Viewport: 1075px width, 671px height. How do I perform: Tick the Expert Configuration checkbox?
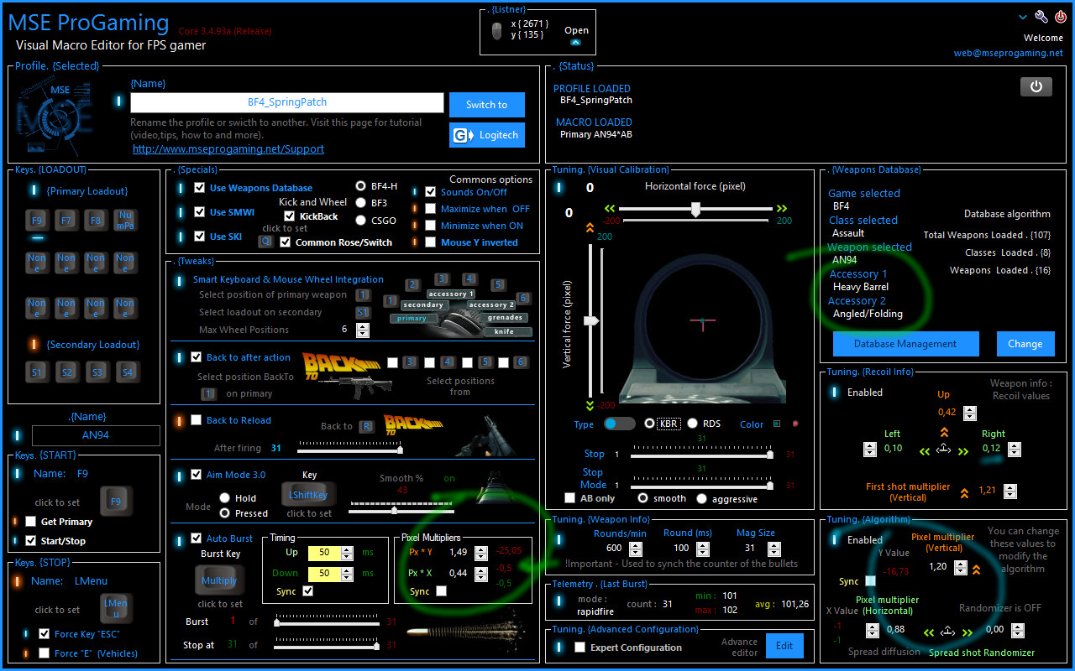(x=579, y=648)
